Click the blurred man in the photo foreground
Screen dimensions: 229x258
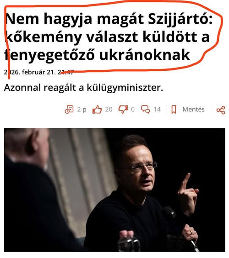click(x=33, y=190)
